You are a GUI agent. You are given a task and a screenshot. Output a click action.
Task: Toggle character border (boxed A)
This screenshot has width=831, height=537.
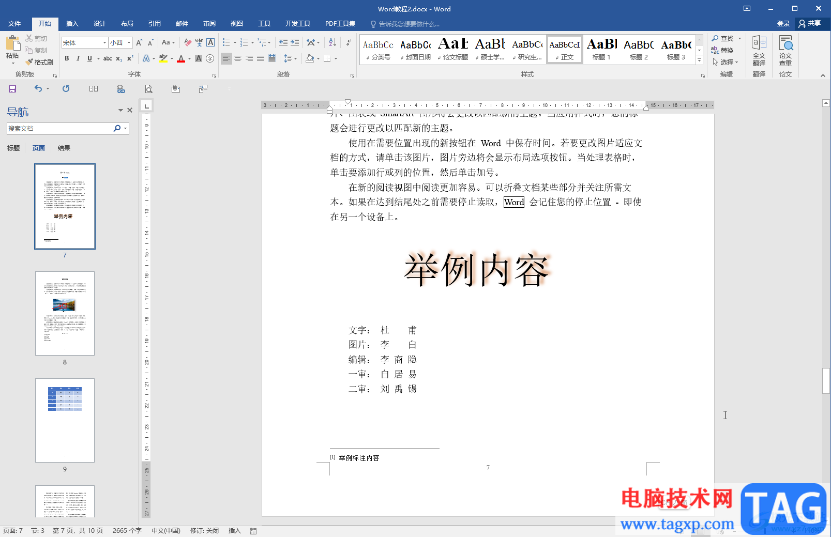click(210, 42)
